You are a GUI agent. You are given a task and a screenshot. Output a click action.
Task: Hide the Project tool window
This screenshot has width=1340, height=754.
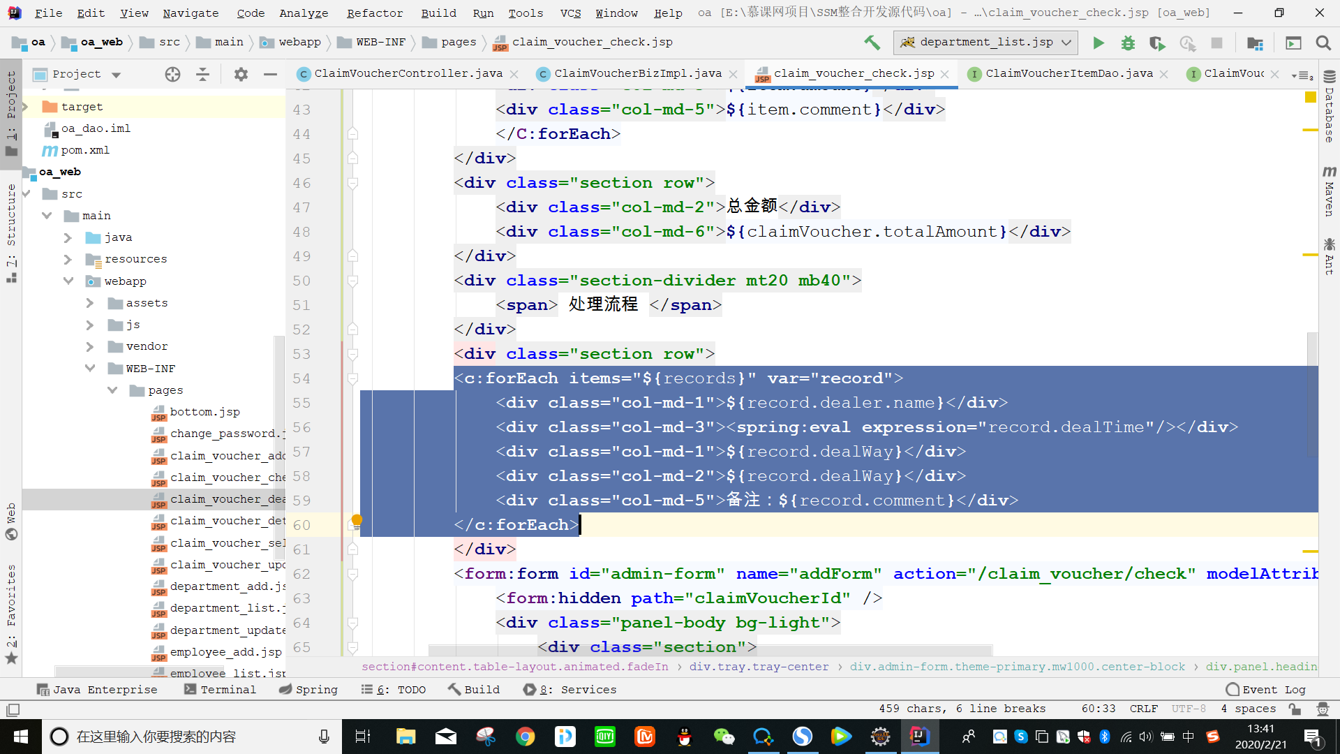tap(271, 74)
